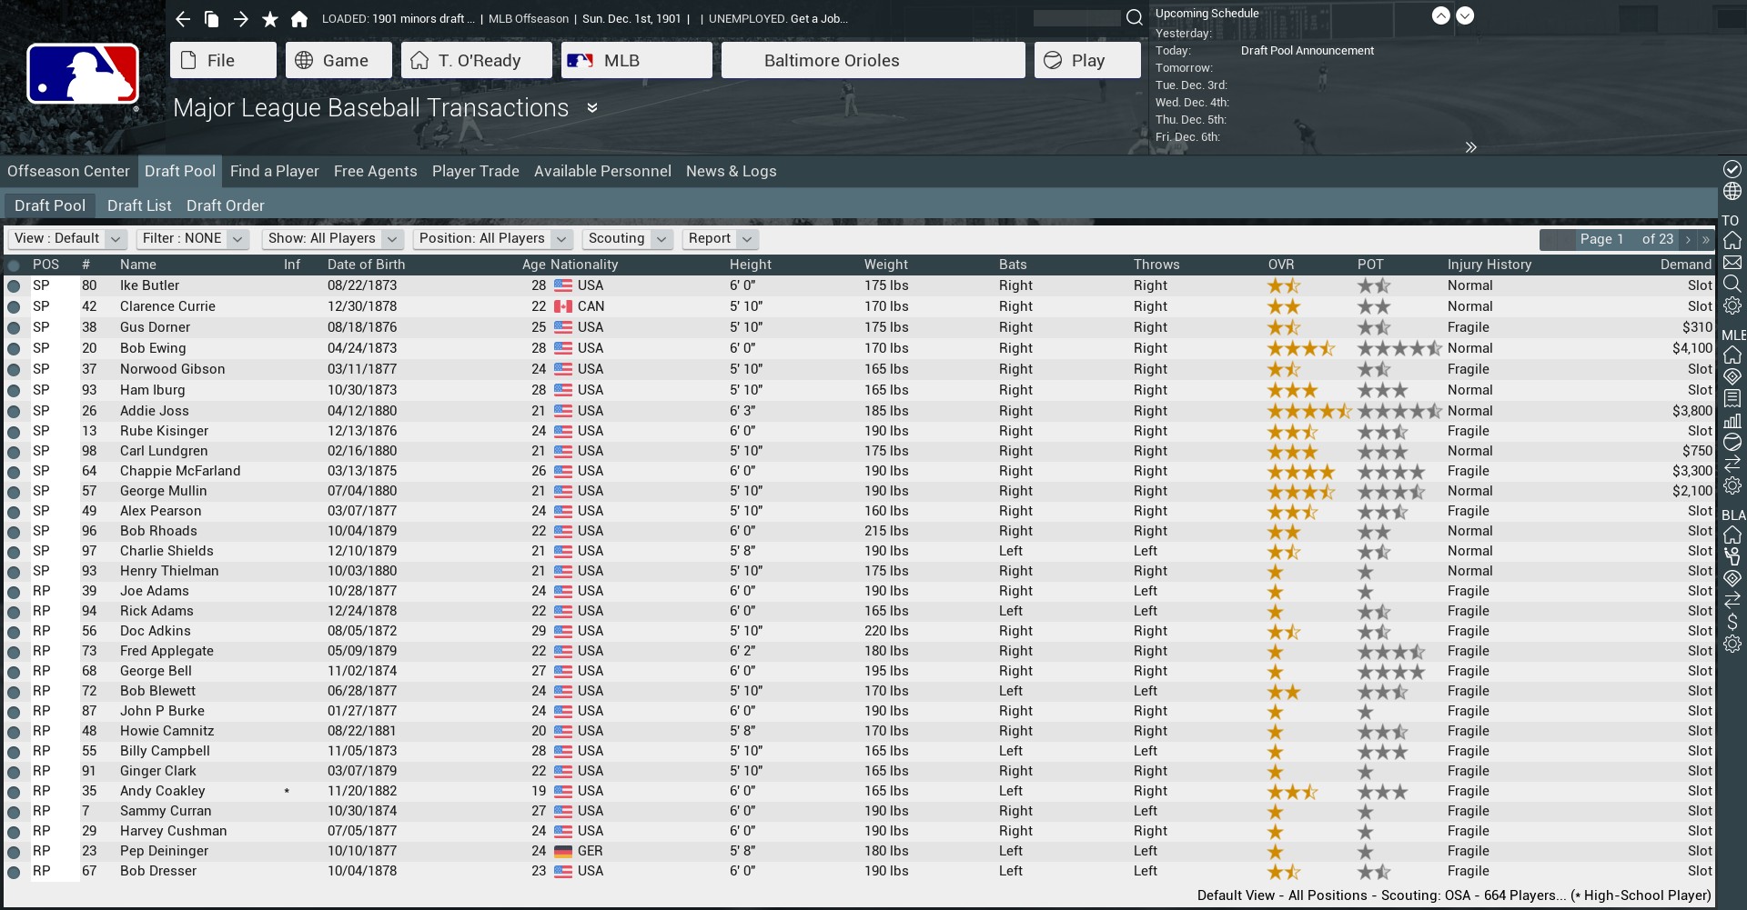Open the mail envelope icon in sidebar
Image resolution: width=1747 pixels, height=910 pixels.
tap(1732, 262)
